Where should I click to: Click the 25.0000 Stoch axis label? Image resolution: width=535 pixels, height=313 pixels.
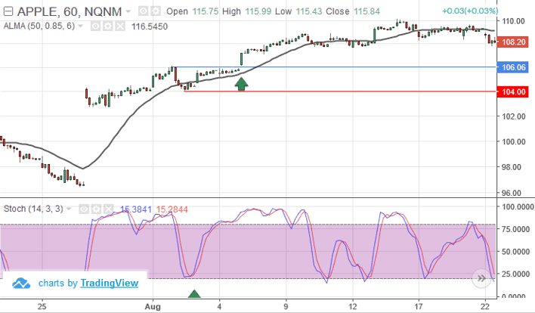pos(515,274)
